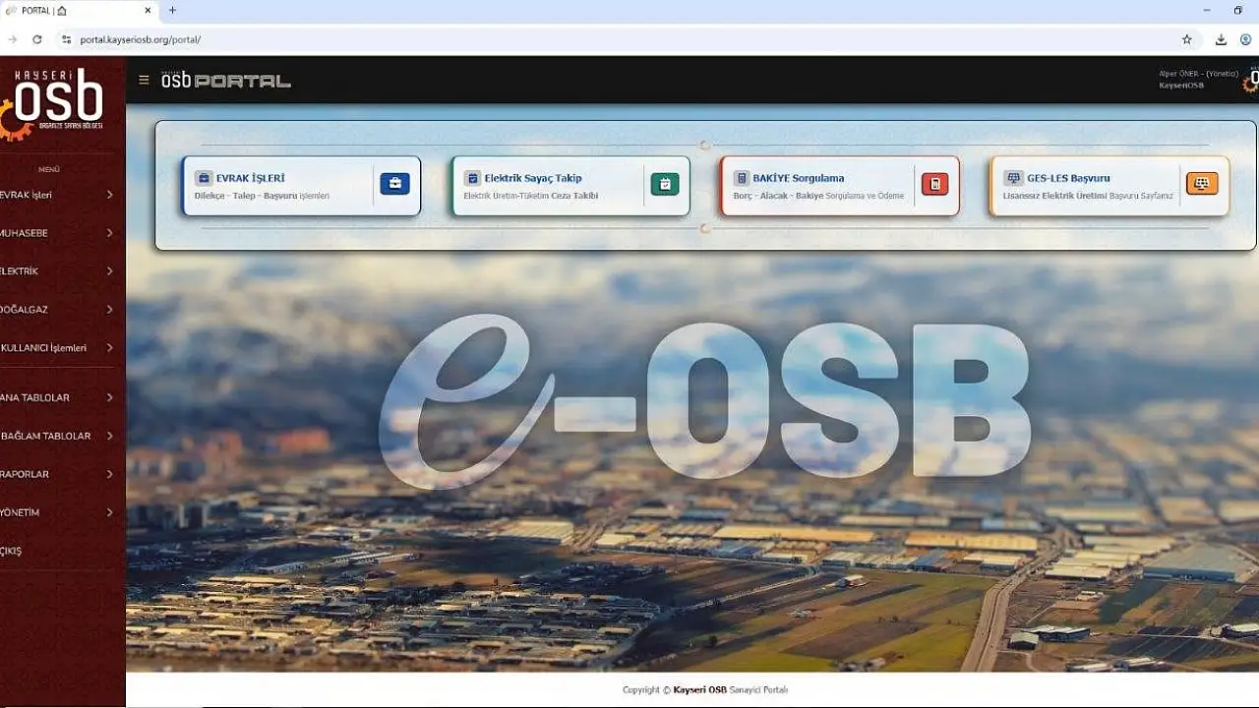This screenshot has width=1259, height=708.
Task: Click the browser address bar URL
Action: [x=141, y=39]
